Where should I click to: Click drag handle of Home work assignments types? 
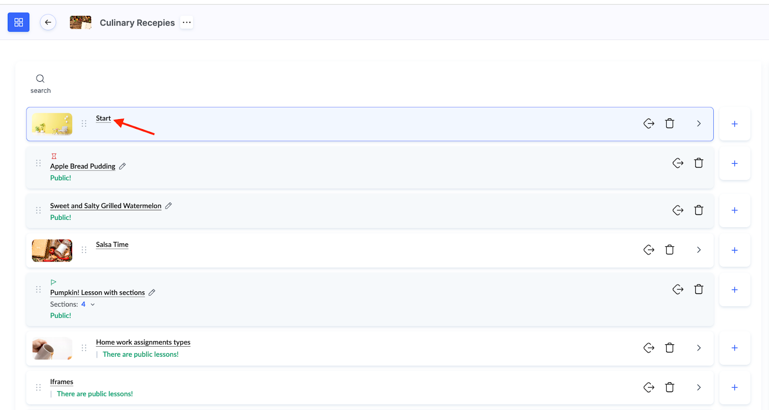coord(84,348)
